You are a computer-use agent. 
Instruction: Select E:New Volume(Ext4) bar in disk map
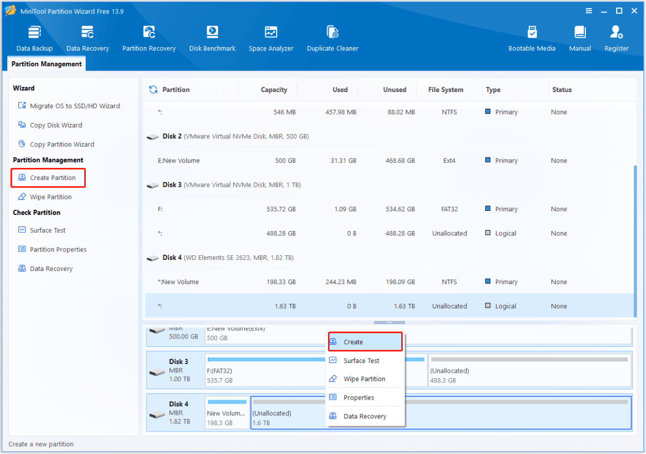418,335
